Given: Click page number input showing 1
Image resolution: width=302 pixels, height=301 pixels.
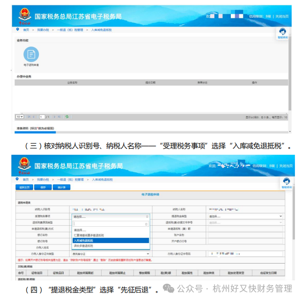Looking at the screenshot, I should click(42, 117).
